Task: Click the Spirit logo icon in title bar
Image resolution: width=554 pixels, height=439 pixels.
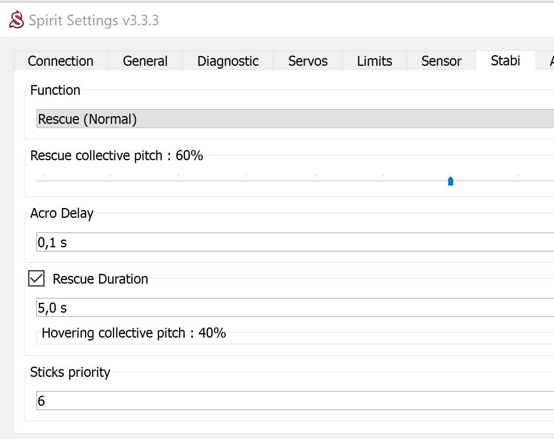Action: tap(17, 20)
